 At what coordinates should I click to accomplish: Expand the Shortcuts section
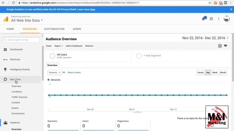click(x=15, y=59)
